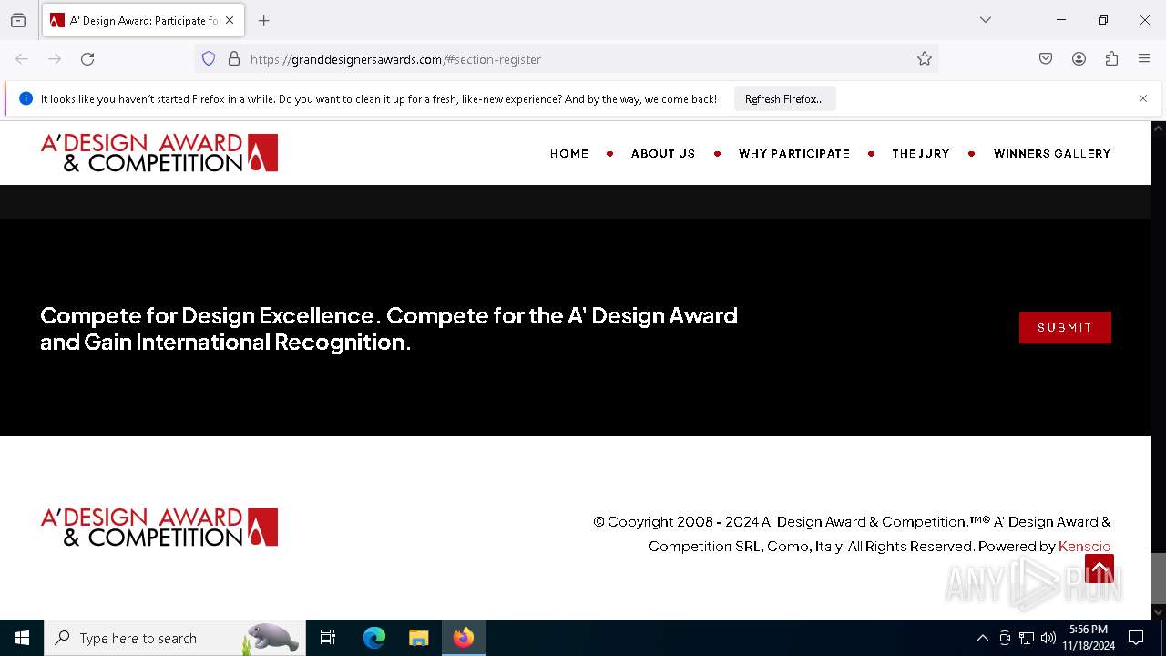
Task: Open the tracking protection shield icon
Action: pos(209,59)
